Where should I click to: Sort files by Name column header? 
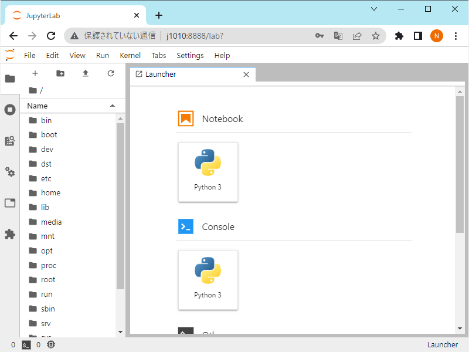click(x=38, y=106)
